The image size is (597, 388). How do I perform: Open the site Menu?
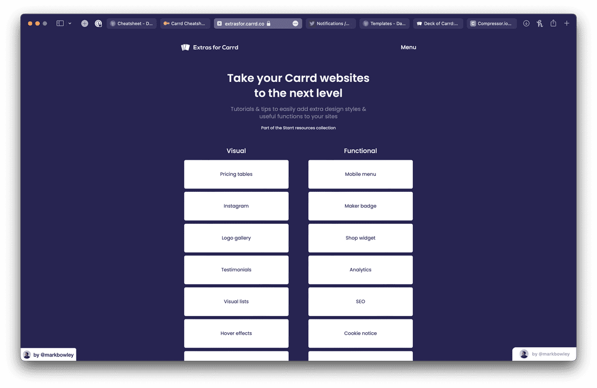(409, 48)
